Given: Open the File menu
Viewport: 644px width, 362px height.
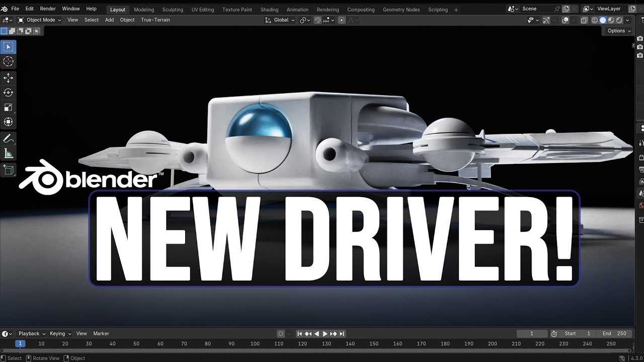Looking at the screenshot, I should click(x=15, y=9).
